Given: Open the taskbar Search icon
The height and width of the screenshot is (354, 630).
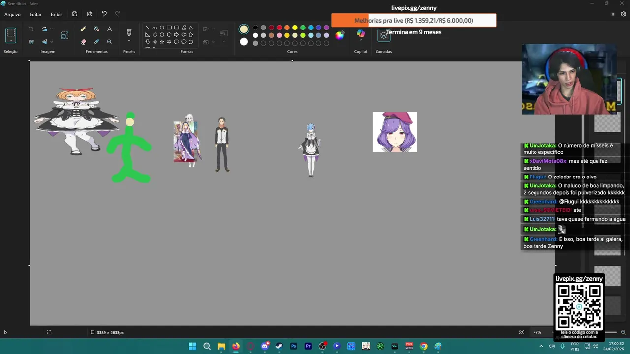Looking at the screenshot, I should [207, 346].
